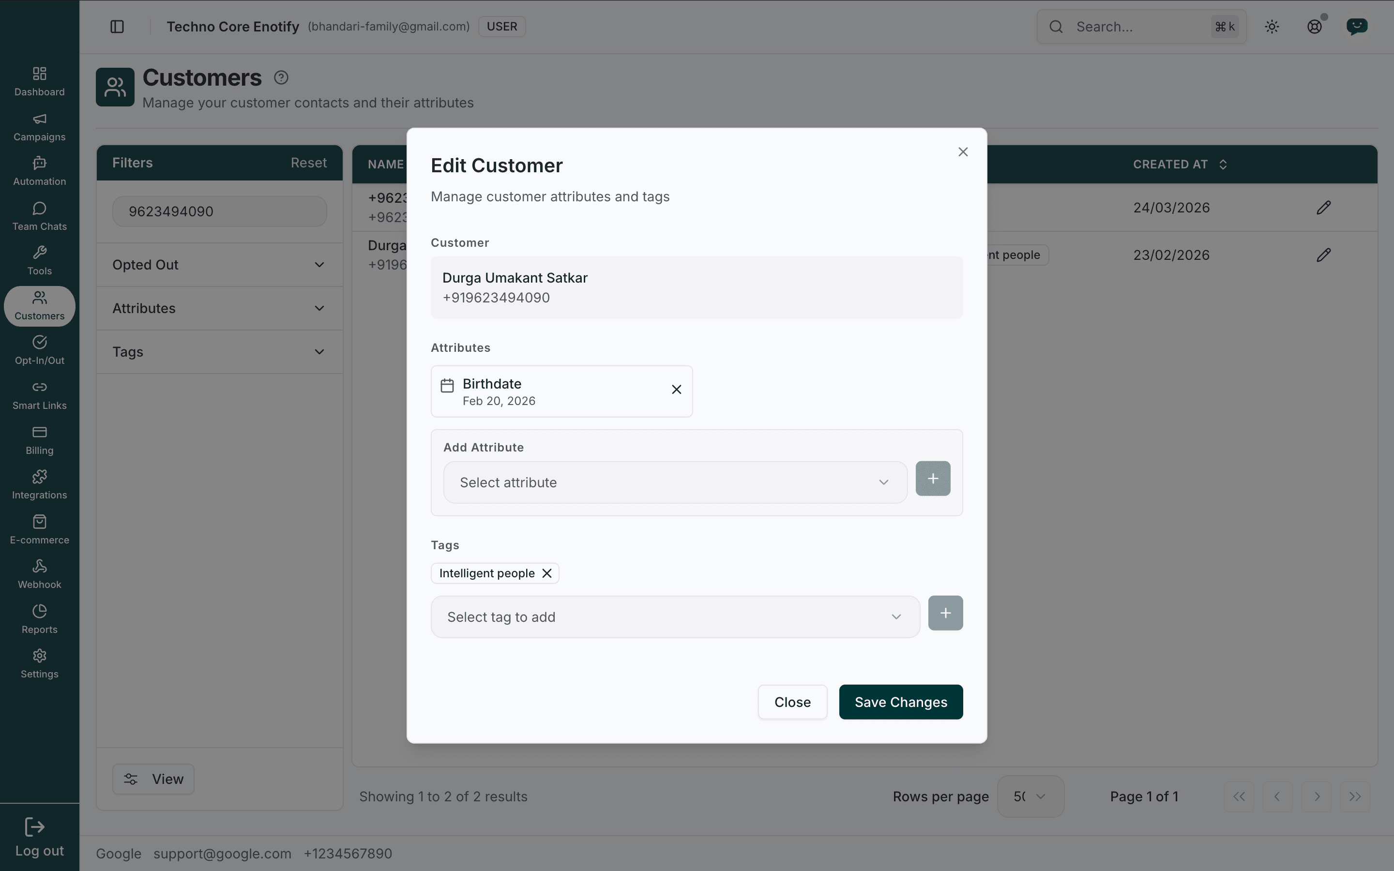Open Settings from the sidebar
Screen dimensions: 1394x871
tap(39, 664)
